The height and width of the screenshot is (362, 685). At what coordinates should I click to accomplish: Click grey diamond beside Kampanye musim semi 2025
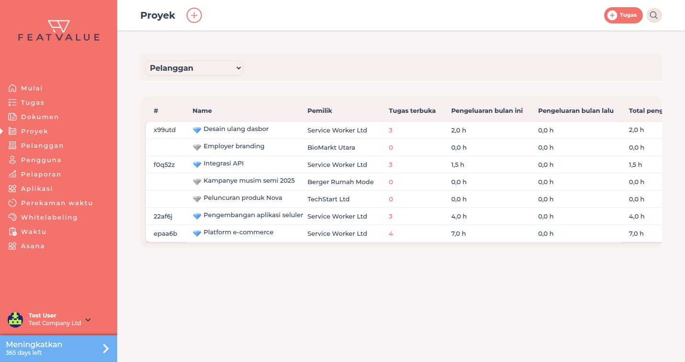coord(197,182)
